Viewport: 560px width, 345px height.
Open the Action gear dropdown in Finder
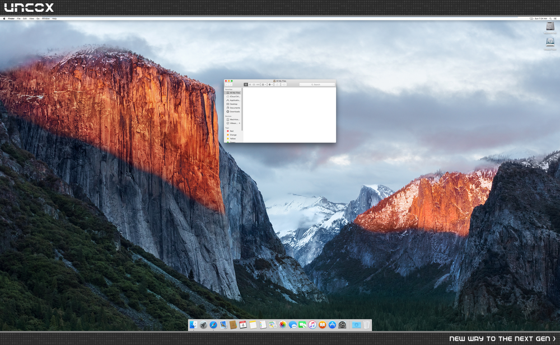pos(270,84)
